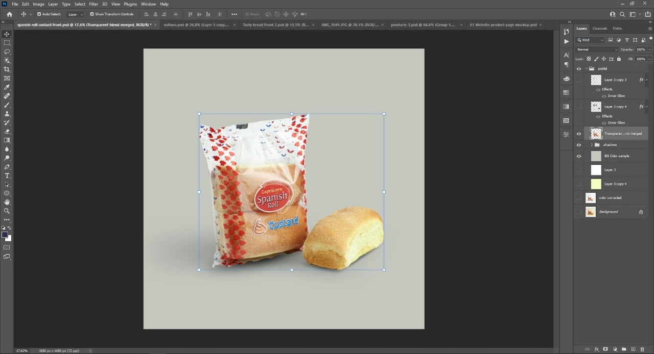
Task: Select the Lasso tool
Action: 7,52
